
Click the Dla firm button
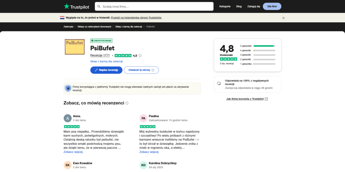tap(272, 6)
